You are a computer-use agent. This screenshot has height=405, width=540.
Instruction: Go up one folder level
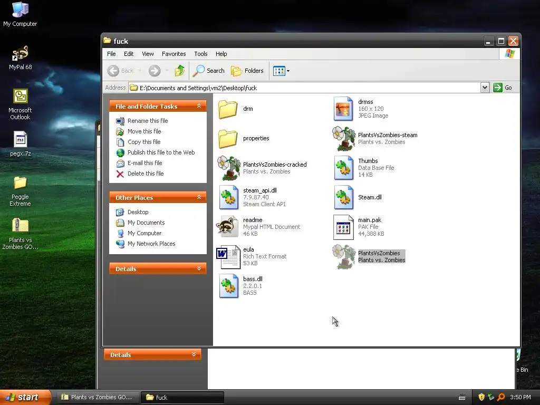[x=179, y=71]
